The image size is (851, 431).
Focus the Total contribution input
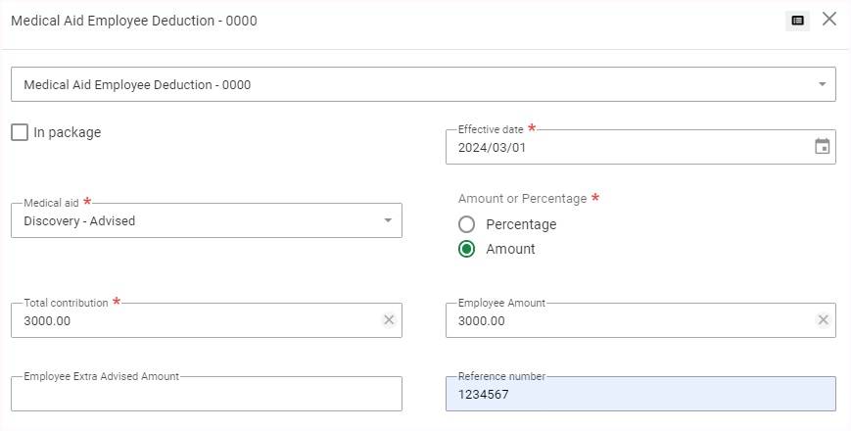[191, 320]
